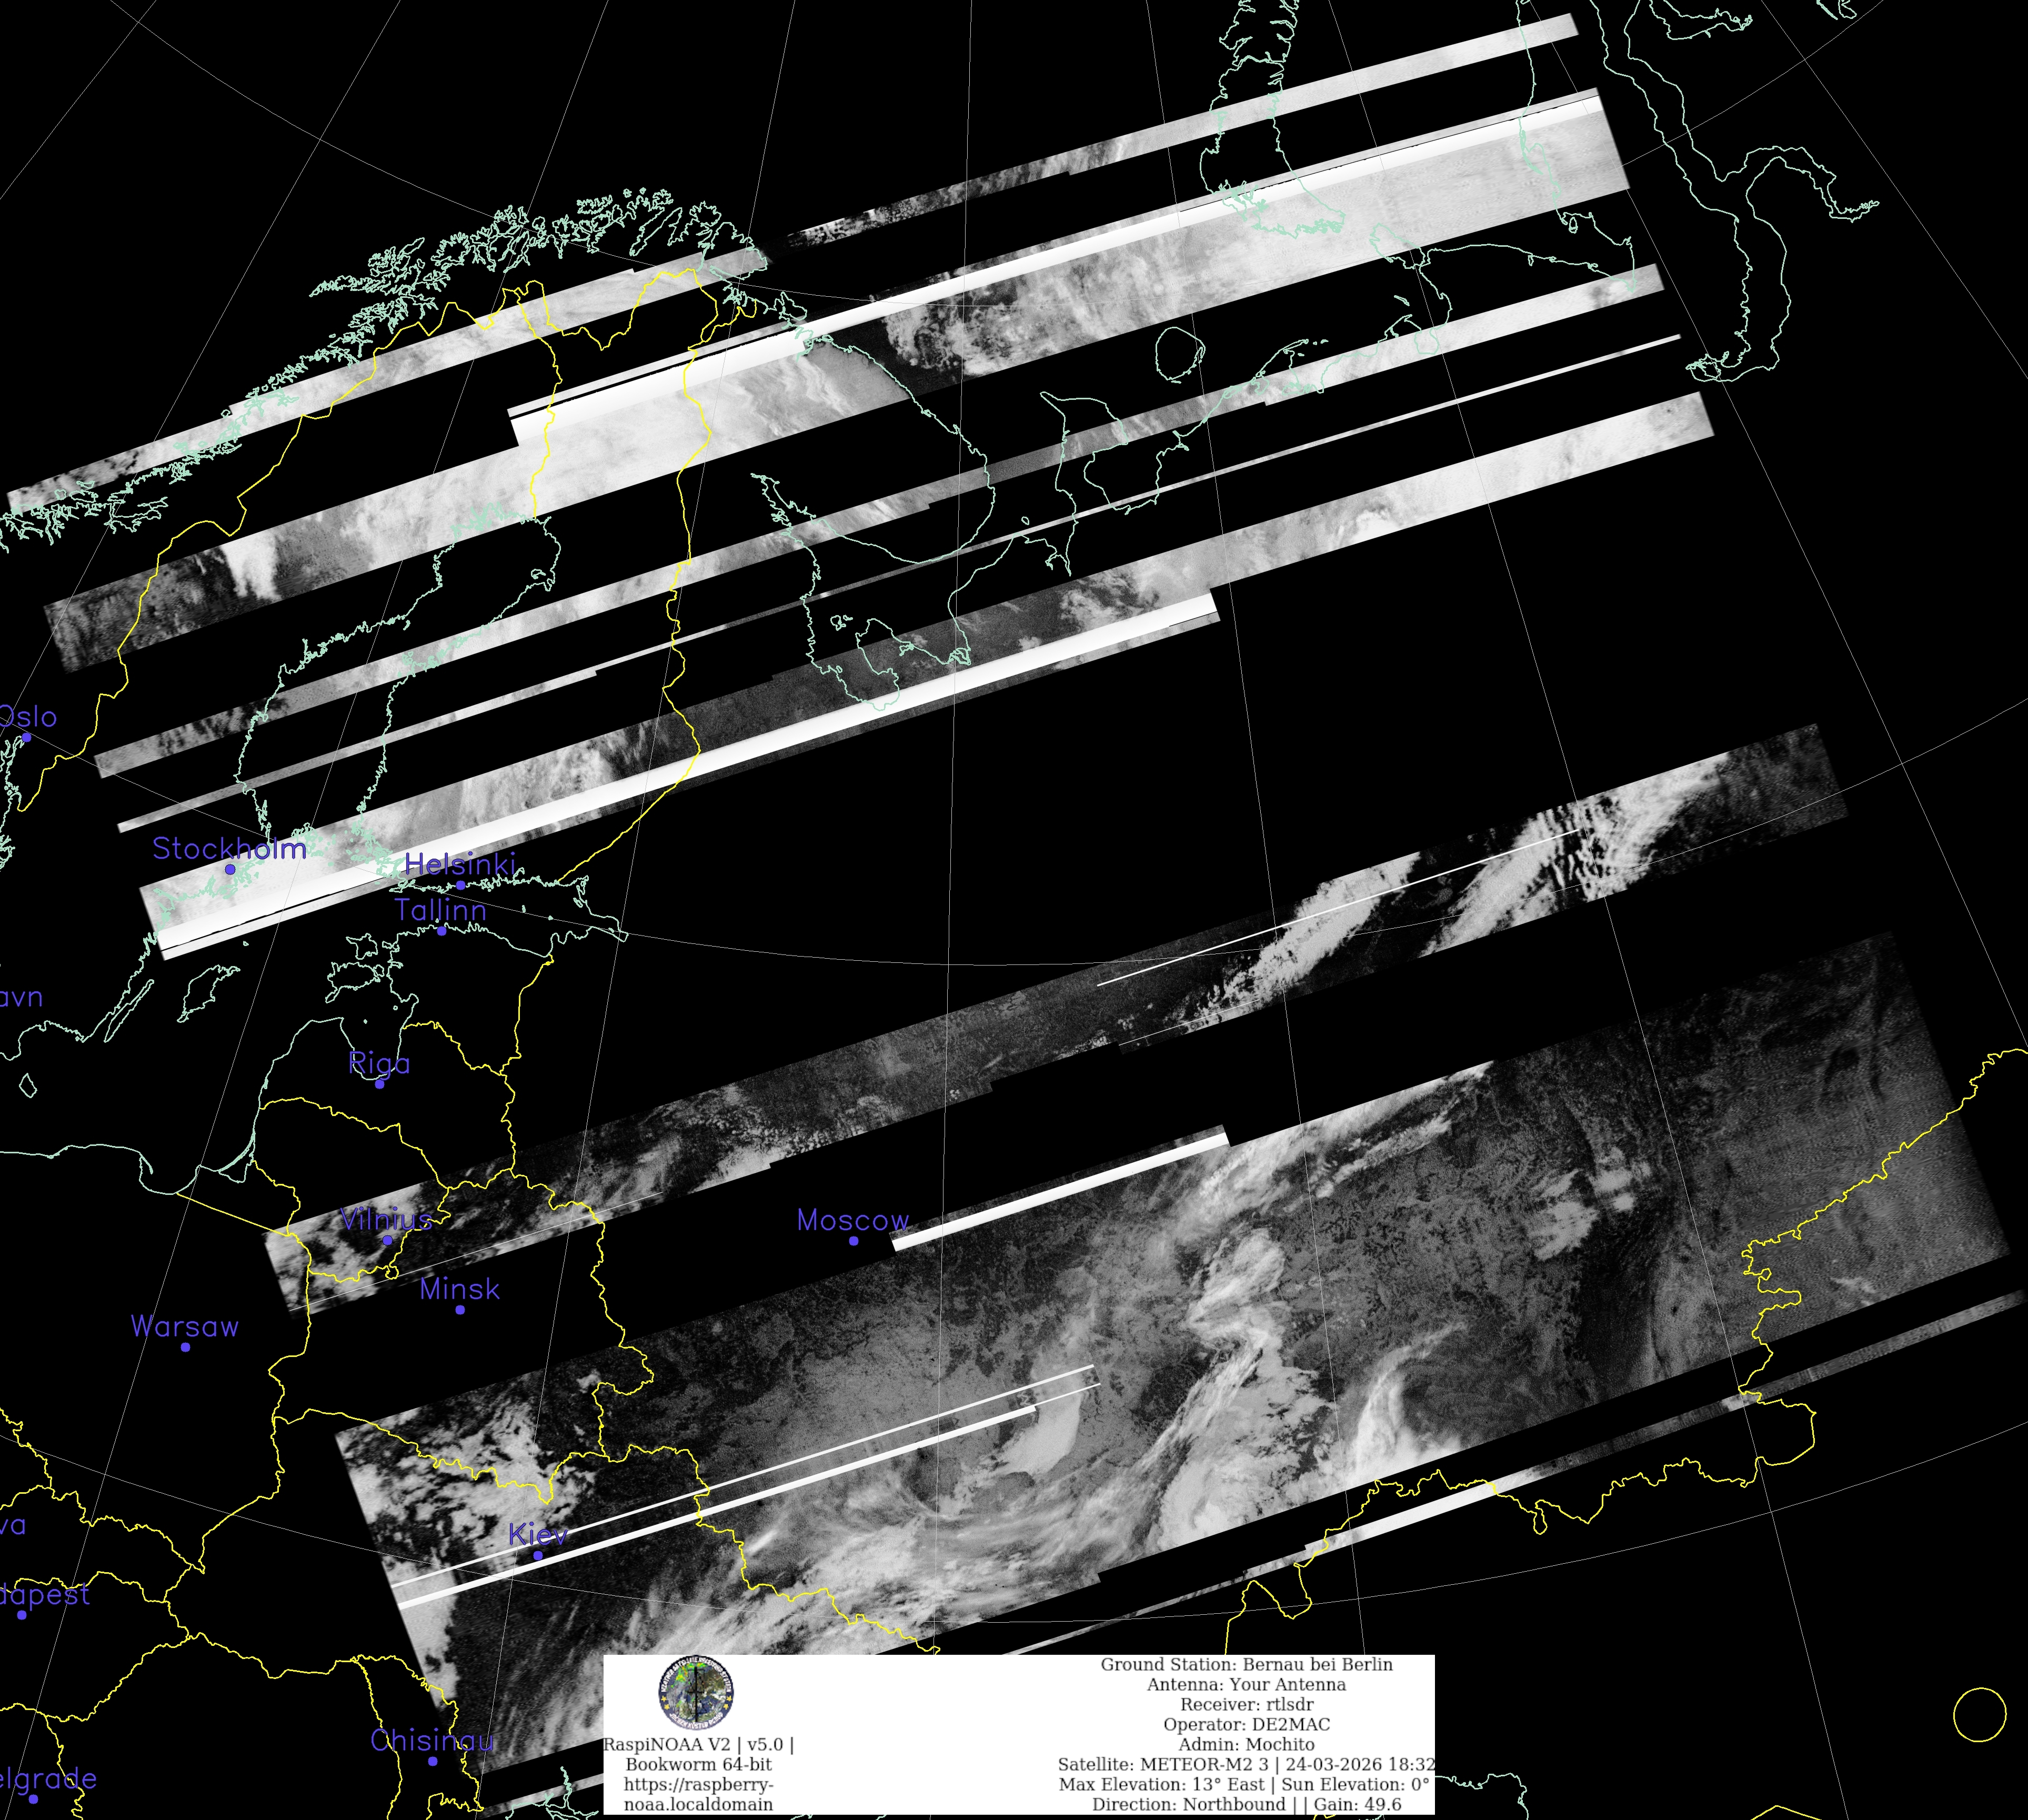Click the RaspiNOAA V2 v5.0 version text

(x=698, y=1744)
